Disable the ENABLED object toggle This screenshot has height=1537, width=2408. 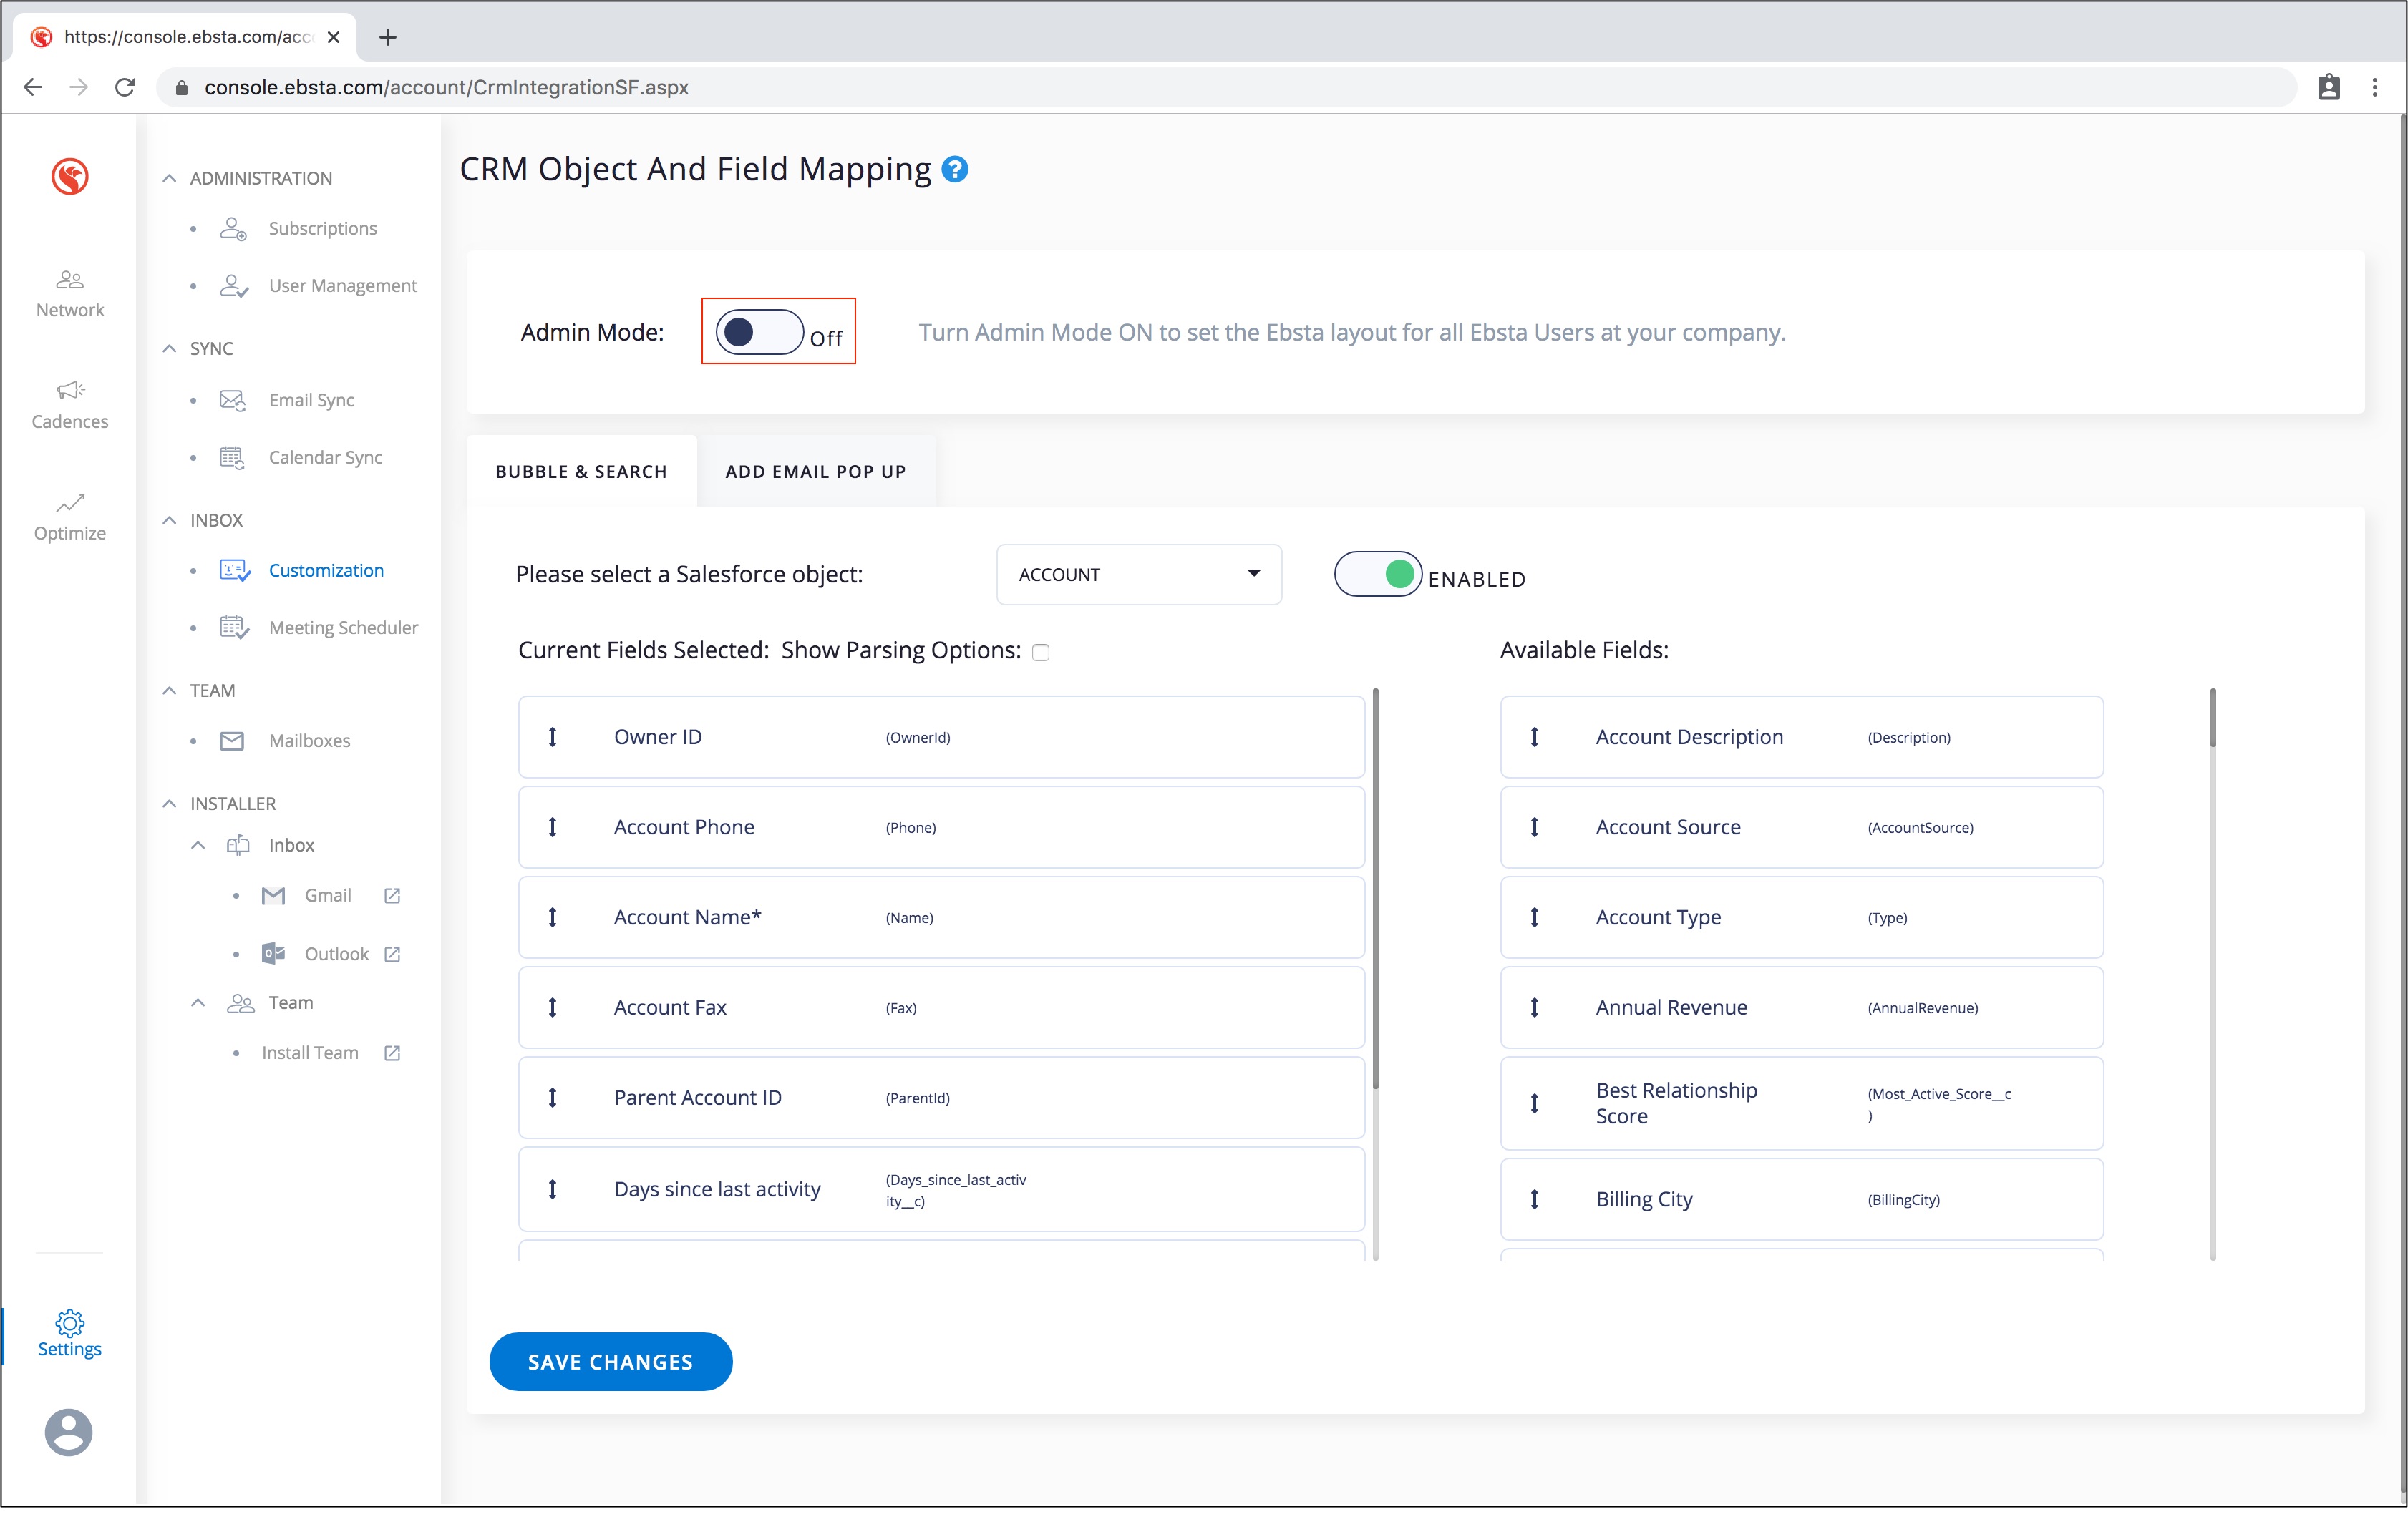[1377, 575]
